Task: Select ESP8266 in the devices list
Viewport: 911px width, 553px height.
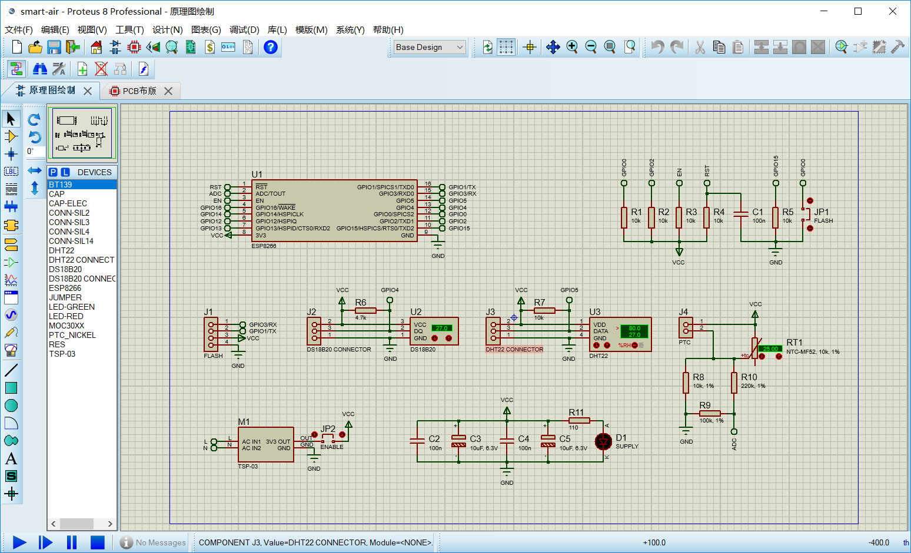Action: pyautogui.click(x=82, y=288)
